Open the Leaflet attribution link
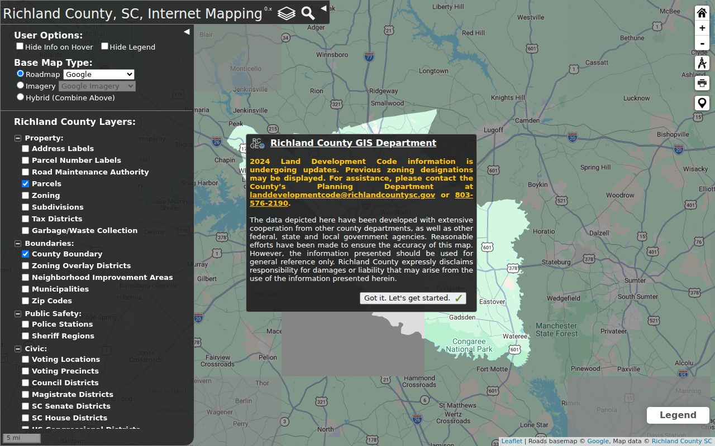 (x=512, y=441)
